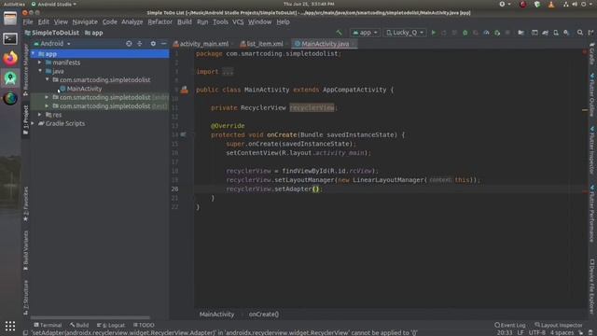Click the Activities button in top bar
597x336 pixels.
14,4
